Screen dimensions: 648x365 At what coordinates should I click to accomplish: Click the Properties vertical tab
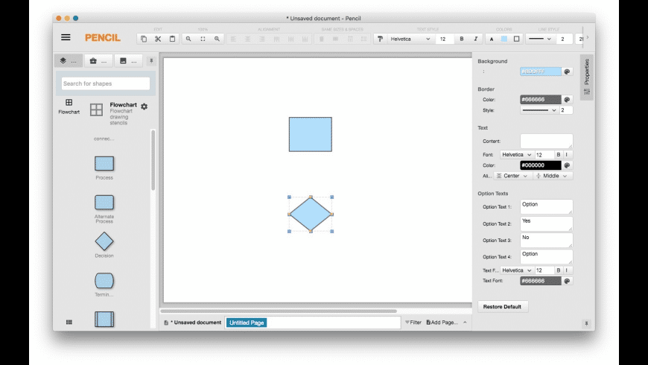click(587, 77)
